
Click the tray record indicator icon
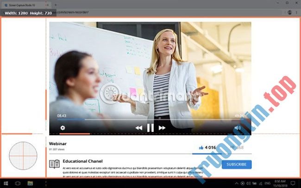(x=243, y=183)
